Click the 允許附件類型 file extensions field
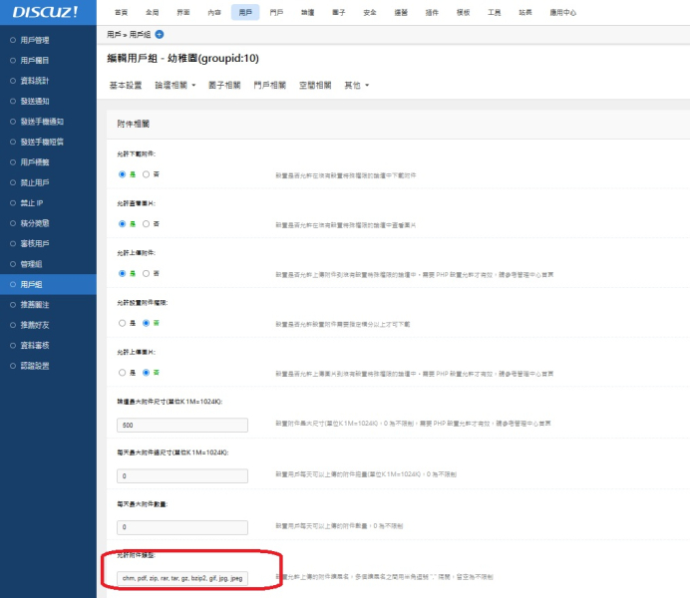This screenshot has height=598, width=690. tap(181, 577)
